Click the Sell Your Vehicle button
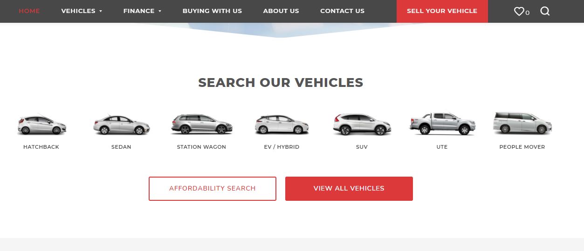584x251 pixels. [x=442, y=11]
